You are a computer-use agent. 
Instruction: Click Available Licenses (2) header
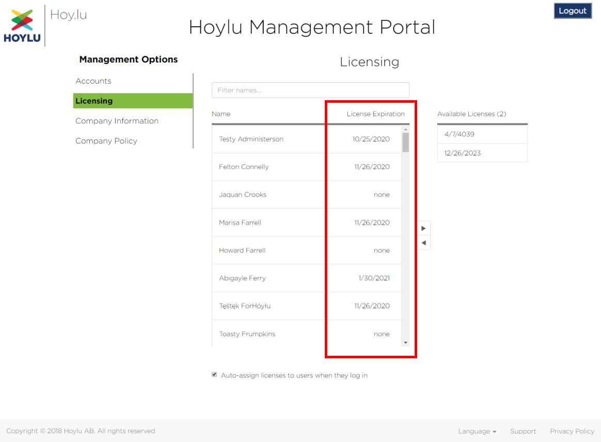[x=471, y=114]
